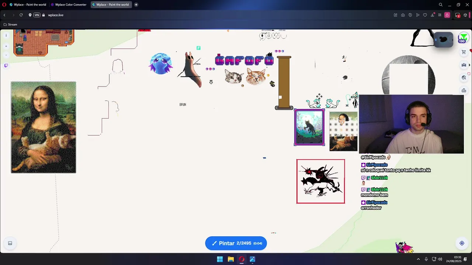472x265 pixels.
Task: Switch to Wplace Color Converter tab
Action: (x=69, y=5)
